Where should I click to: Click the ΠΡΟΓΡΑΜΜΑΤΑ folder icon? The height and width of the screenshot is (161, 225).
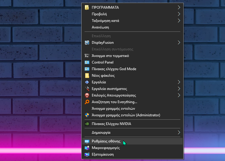[x=87, y=7]
